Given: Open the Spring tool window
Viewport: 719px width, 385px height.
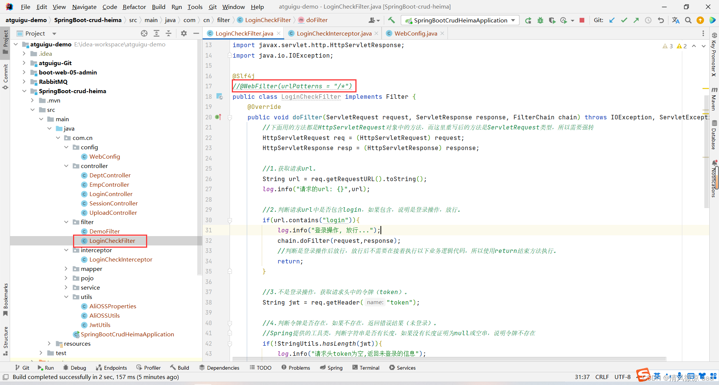Looking at the screenshot, I should coord(331,368).
